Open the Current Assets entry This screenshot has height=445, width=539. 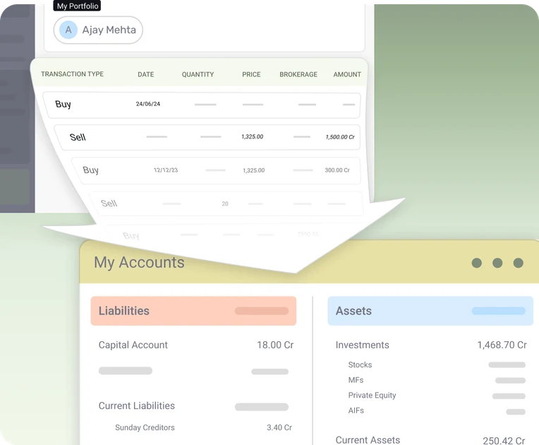[x=368, y=440]
